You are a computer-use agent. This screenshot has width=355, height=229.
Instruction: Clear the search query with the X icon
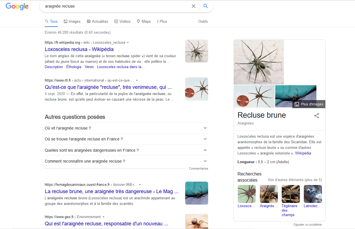click(x=193, y=6)
